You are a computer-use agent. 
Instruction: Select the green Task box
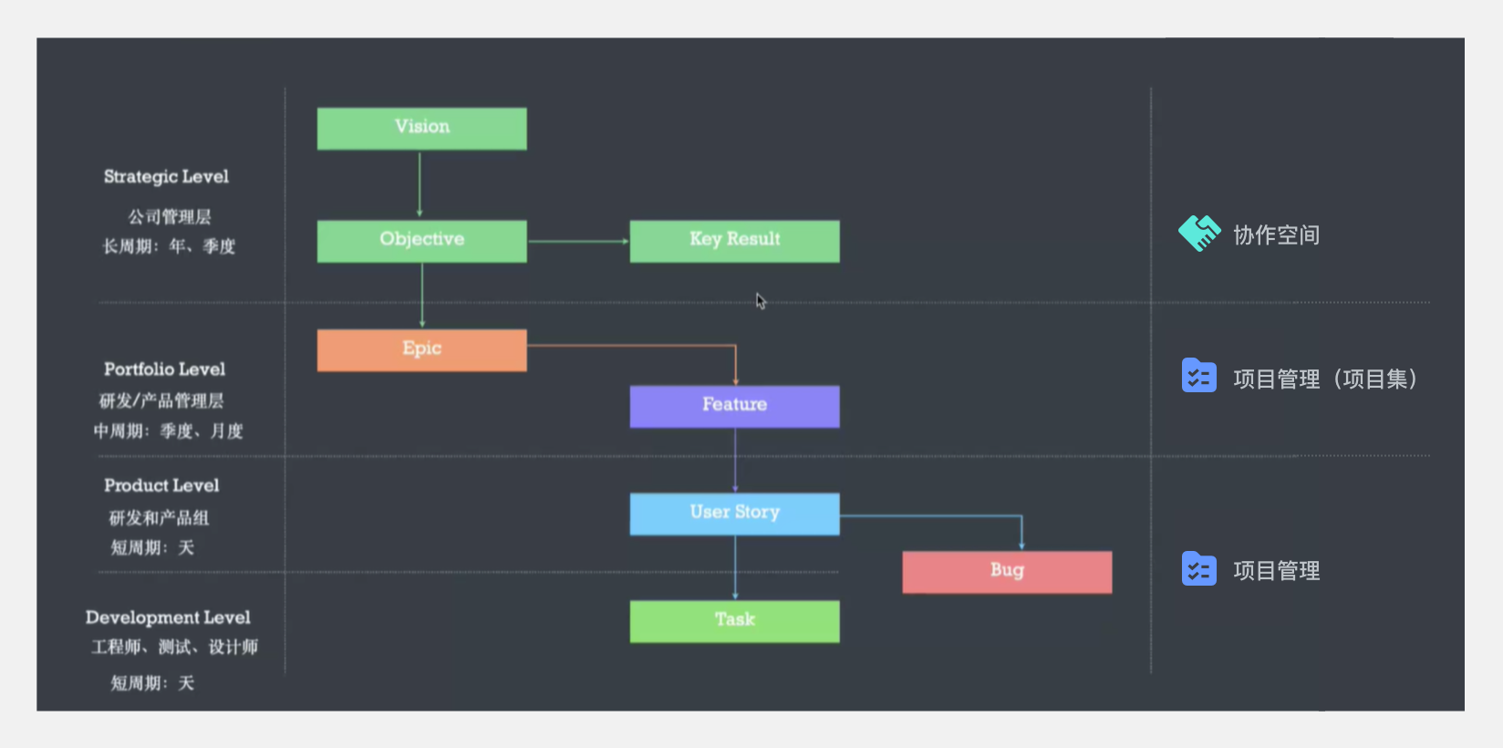coord(734,621)
